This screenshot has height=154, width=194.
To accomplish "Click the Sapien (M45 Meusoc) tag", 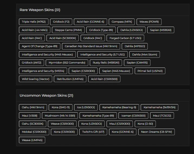I will (116, 71).
